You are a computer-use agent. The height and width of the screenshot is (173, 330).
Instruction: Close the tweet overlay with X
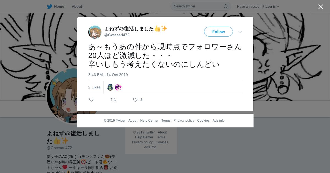[x=321, y=7]
